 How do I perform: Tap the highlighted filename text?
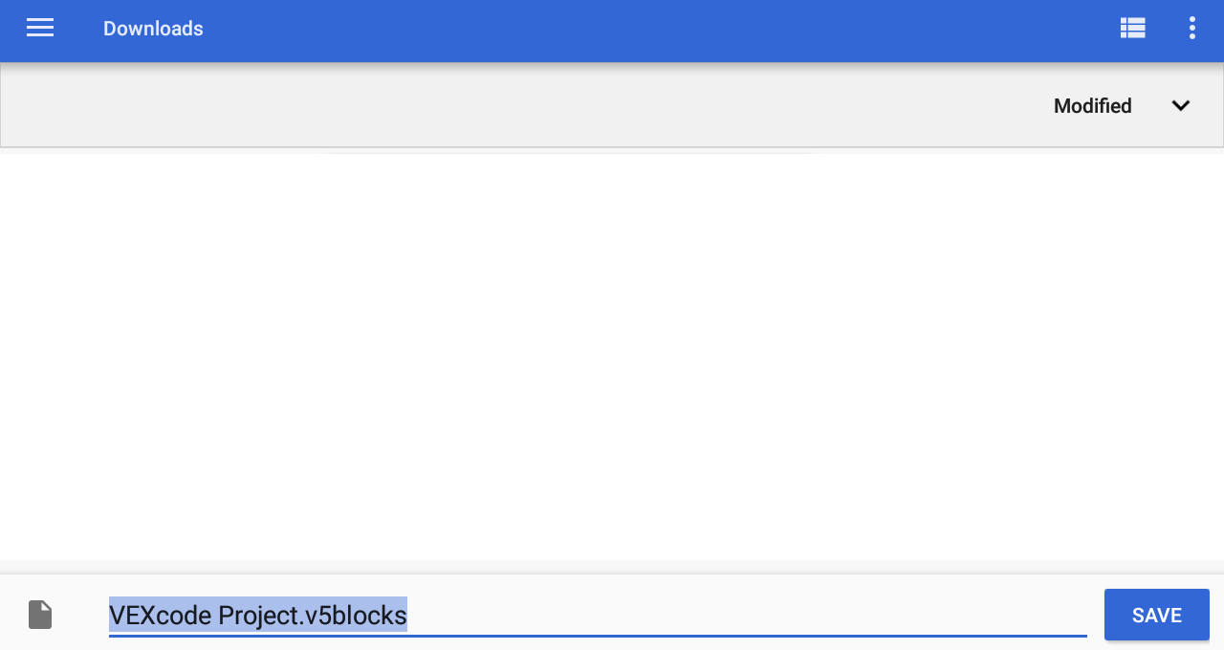[258, 615]
